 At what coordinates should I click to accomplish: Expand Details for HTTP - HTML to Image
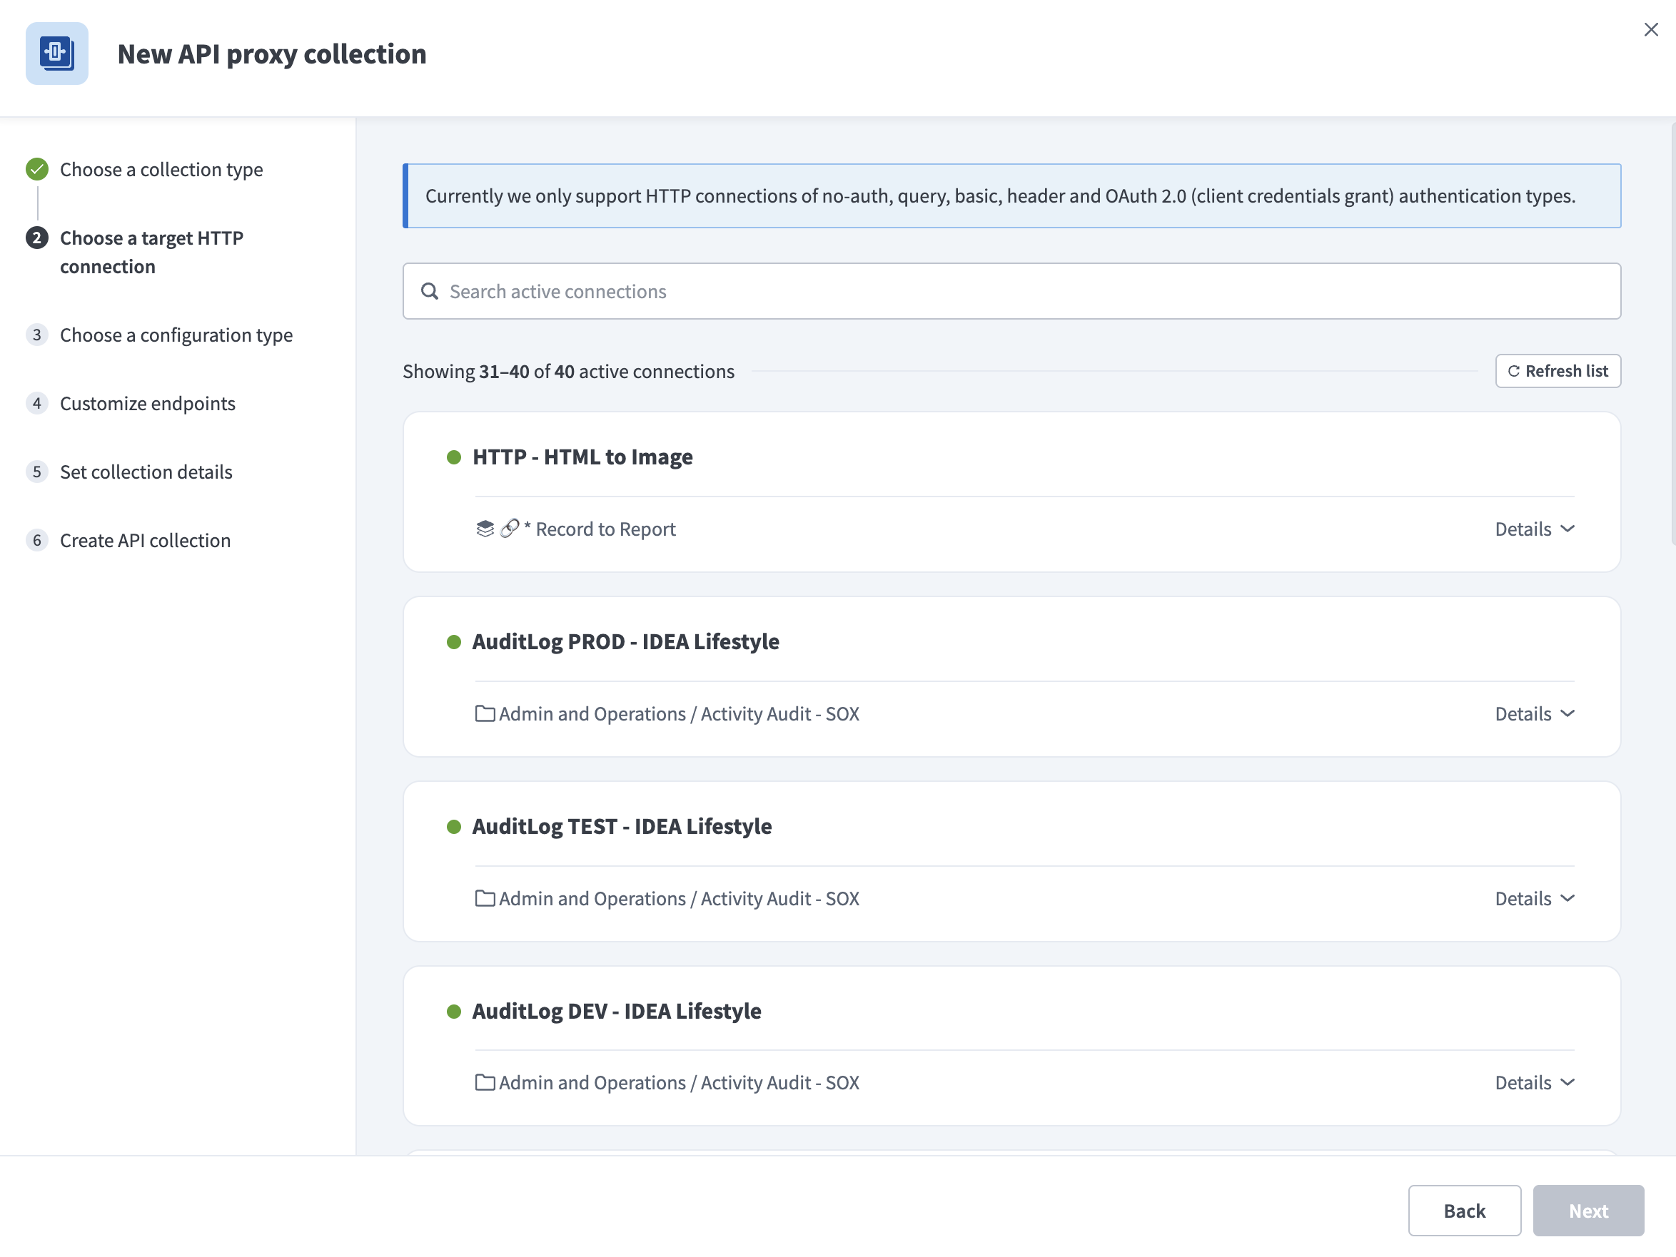(1533, 529)
